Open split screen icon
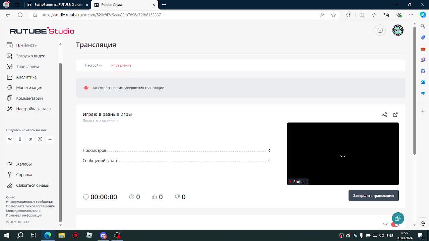The width and height of the screenshot is (429, 241). tap(362, 15)
